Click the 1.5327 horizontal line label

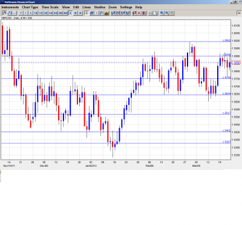point(226,142)
